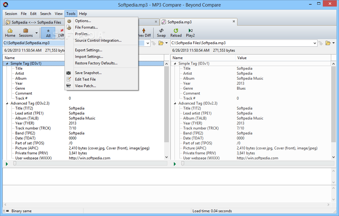Click the Home toolbar icon
Image resolution: width=339 pixels, height=216 pixels.
click(x=10, y=33)
